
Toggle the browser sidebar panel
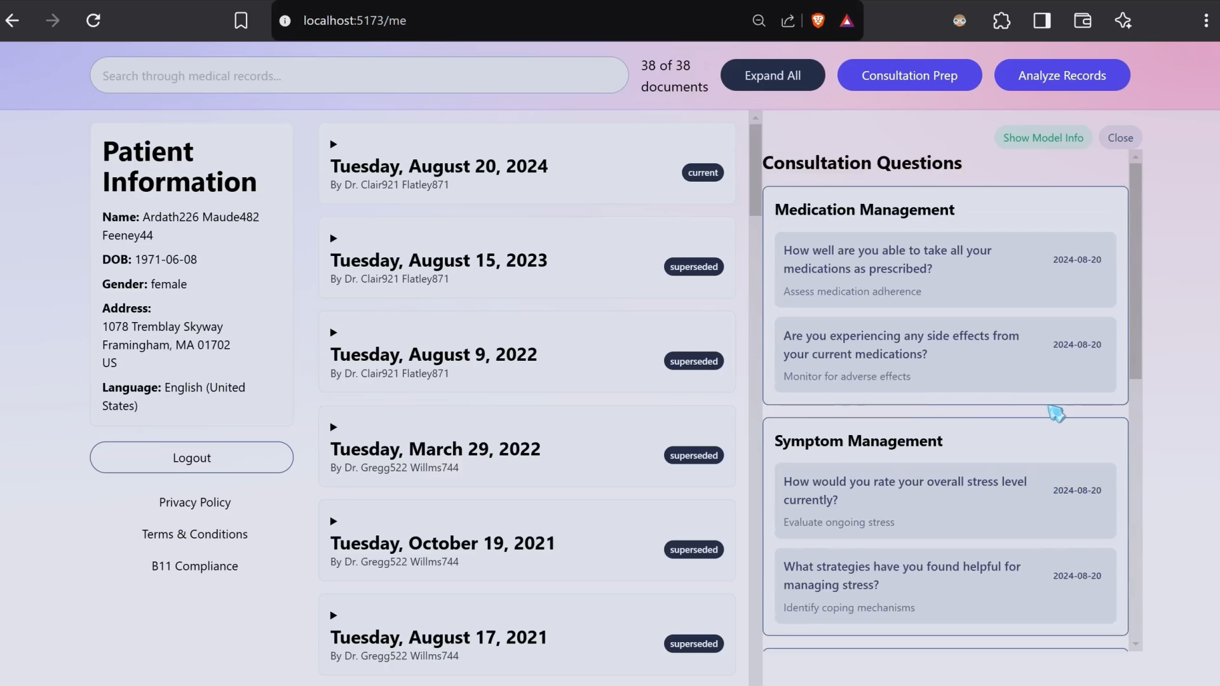pos(1041,20)
